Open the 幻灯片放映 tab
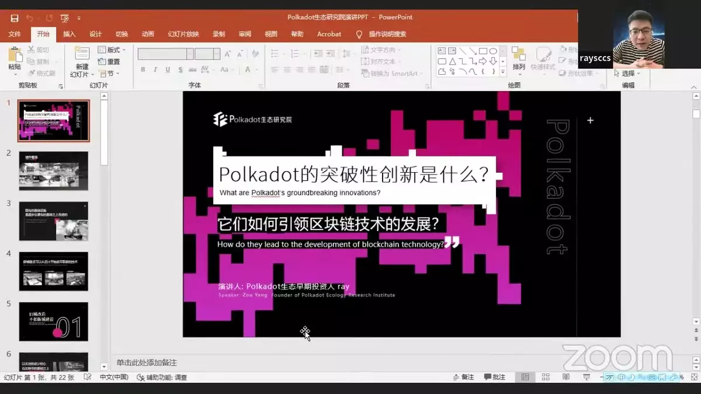 coord(183,34)
